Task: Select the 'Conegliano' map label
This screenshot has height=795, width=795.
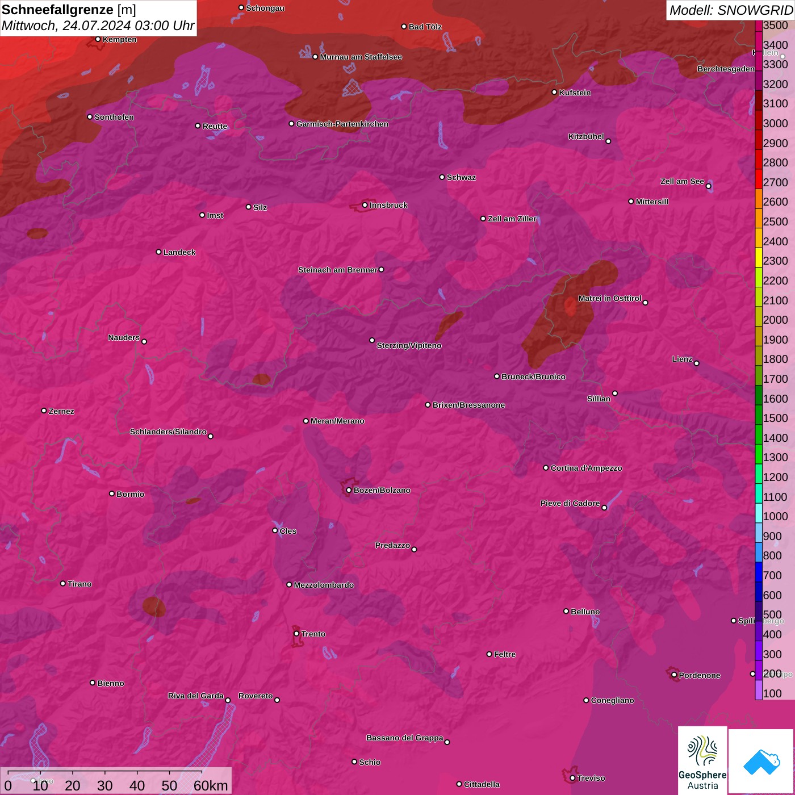Action: [612, 700]
